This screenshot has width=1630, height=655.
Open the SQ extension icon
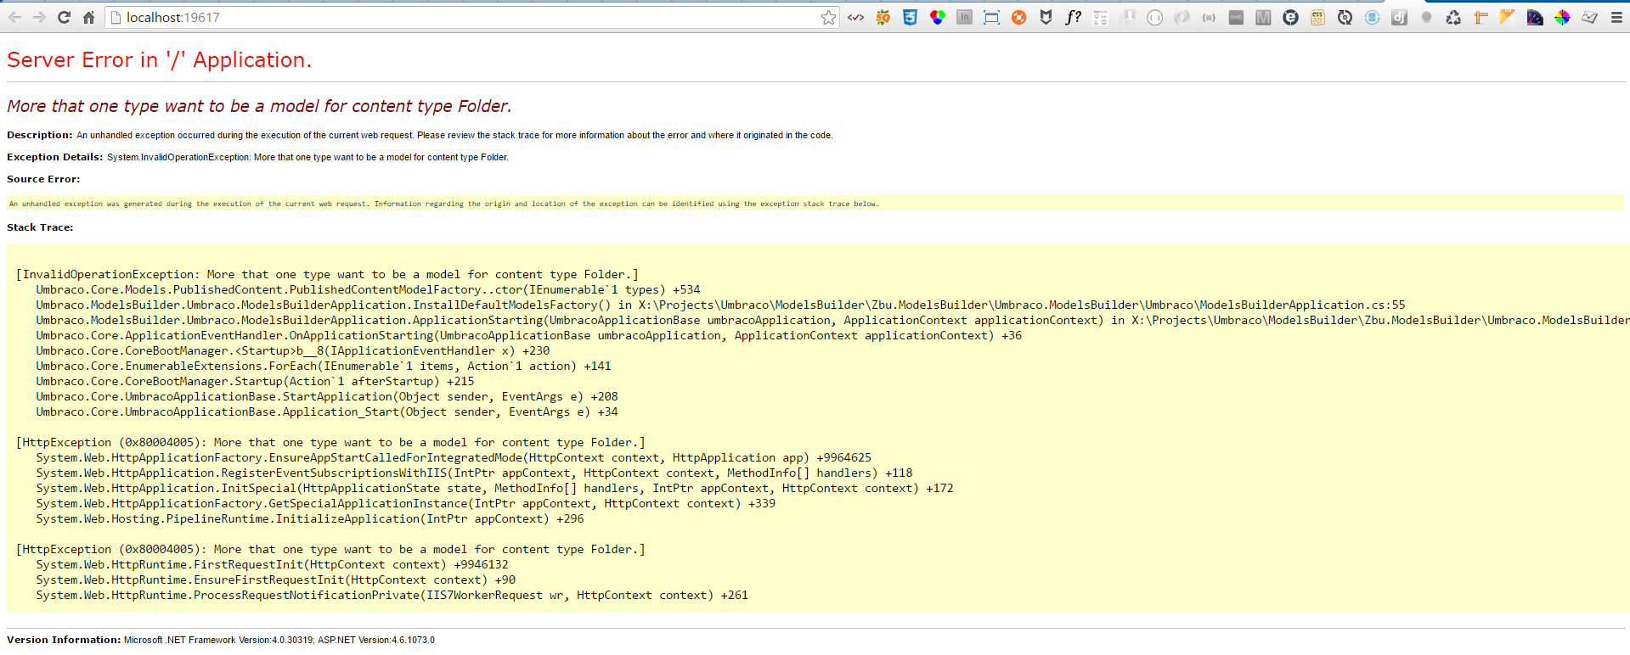[x=883, y=17]
